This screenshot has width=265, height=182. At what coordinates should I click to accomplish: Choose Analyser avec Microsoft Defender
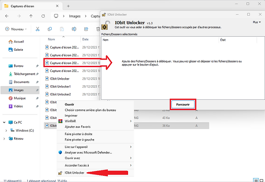point(95,152)
